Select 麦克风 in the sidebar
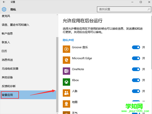Screen dimensions: 152x114 click(x=28, y=16)
